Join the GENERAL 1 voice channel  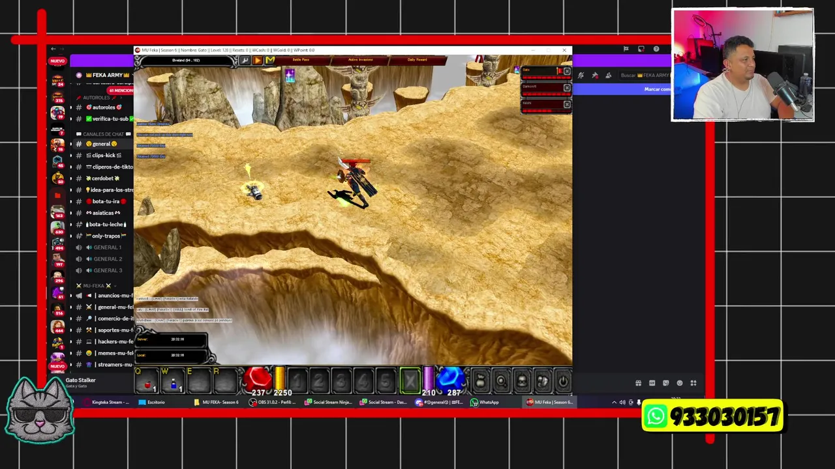104,248
